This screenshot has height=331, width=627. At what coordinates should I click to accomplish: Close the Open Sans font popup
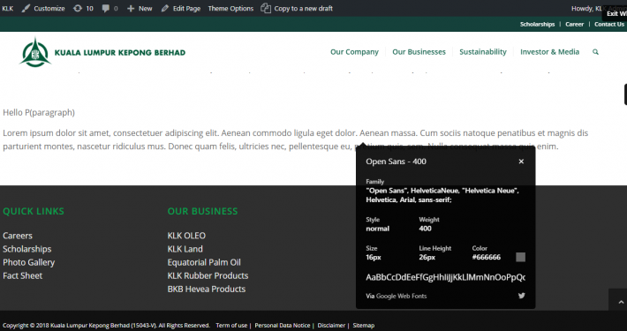click(x=521, y=162)
